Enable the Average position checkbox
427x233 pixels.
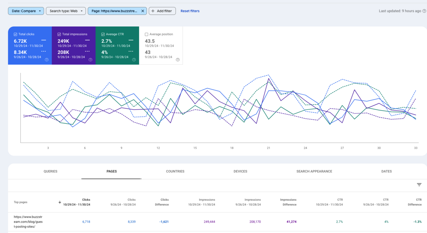147,35
